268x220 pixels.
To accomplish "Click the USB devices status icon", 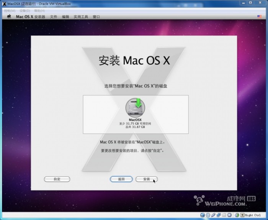I will pos(213,215).
